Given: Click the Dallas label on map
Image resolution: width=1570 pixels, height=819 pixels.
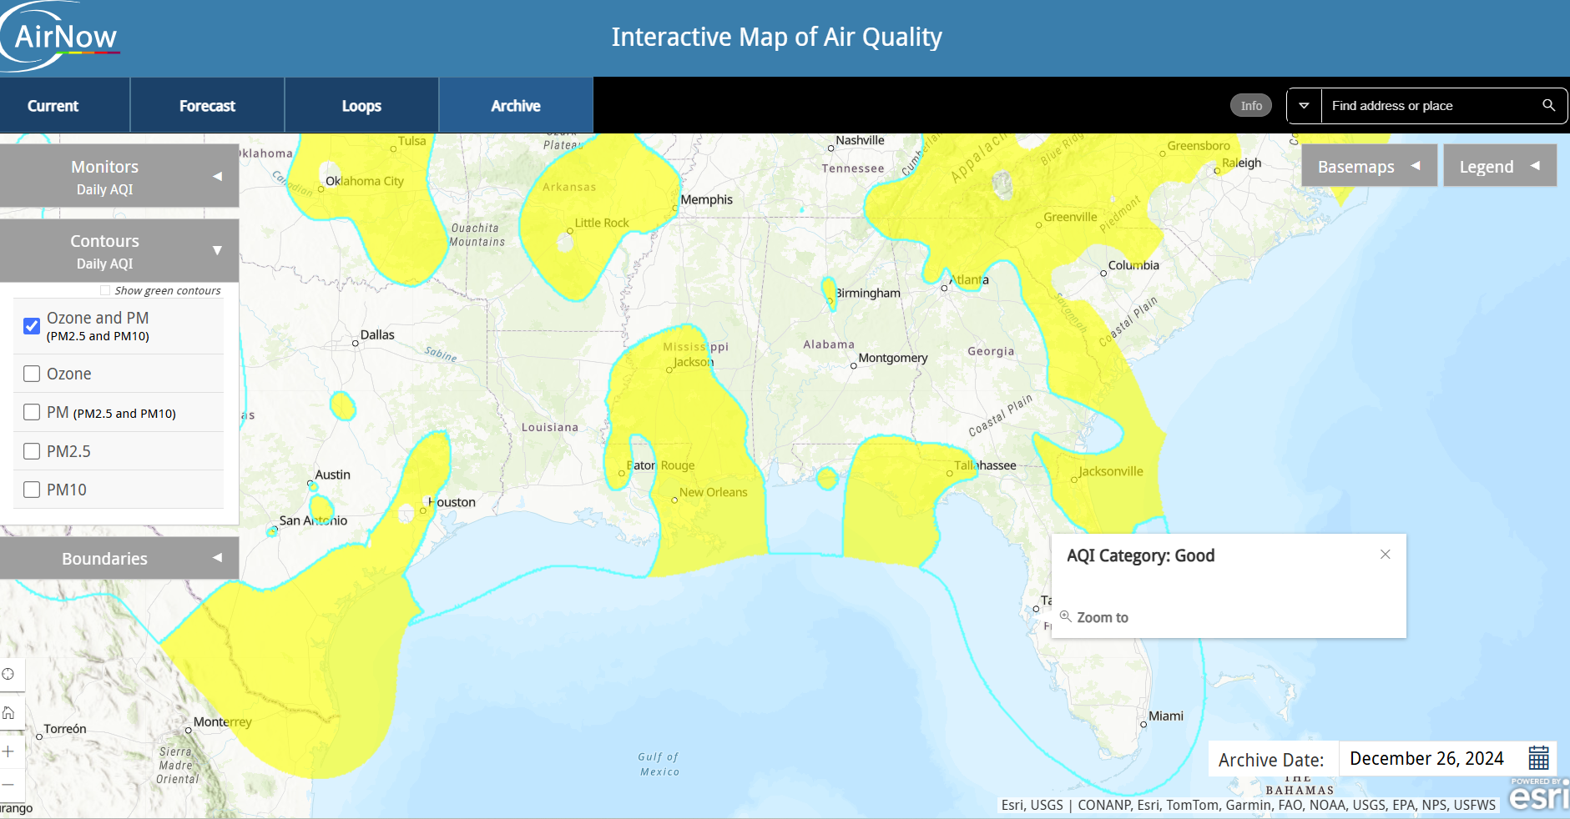Looking at the screenshot, I should click(x=377, y=334).
